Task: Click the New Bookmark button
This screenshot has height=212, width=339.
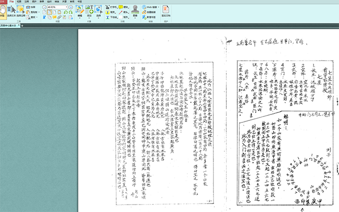Action: pyautogui.click(x=149, y=17)
